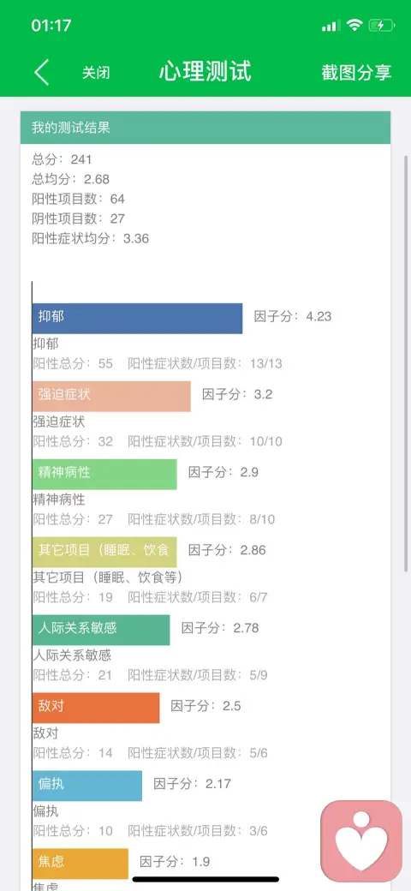Tap the cellular signal icon
Image resolution: width=411 pixels, height=891 pixels.
(x=331, y=26)
